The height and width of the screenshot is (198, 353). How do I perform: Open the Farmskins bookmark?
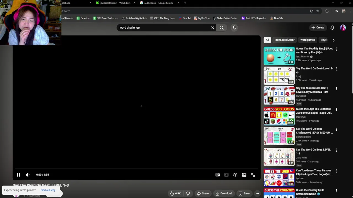click(x=83, y=18)
